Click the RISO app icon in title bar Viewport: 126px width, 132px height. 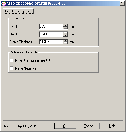coord(4,4)
